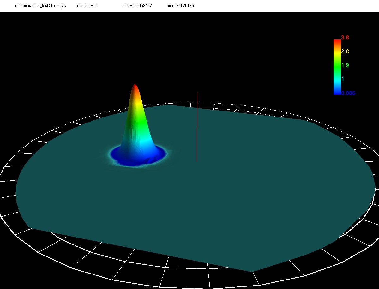Screen dimensions: 379x289
Task: Click the teal flat surface center
Action: [196, 190]
